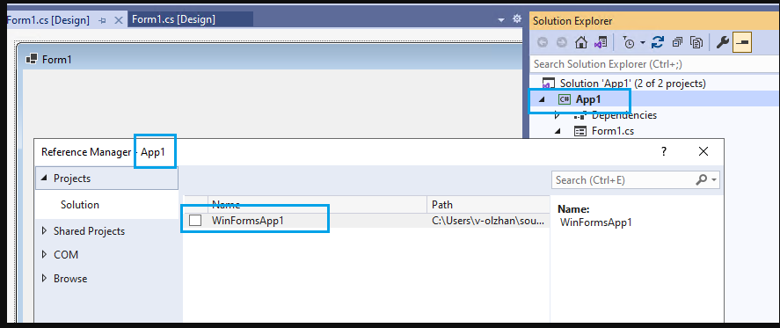The height and width of the screenshot is (328, 780).
Task: Select the Shared Projects category
Action: pyautogui.click(x=89, y=231)
